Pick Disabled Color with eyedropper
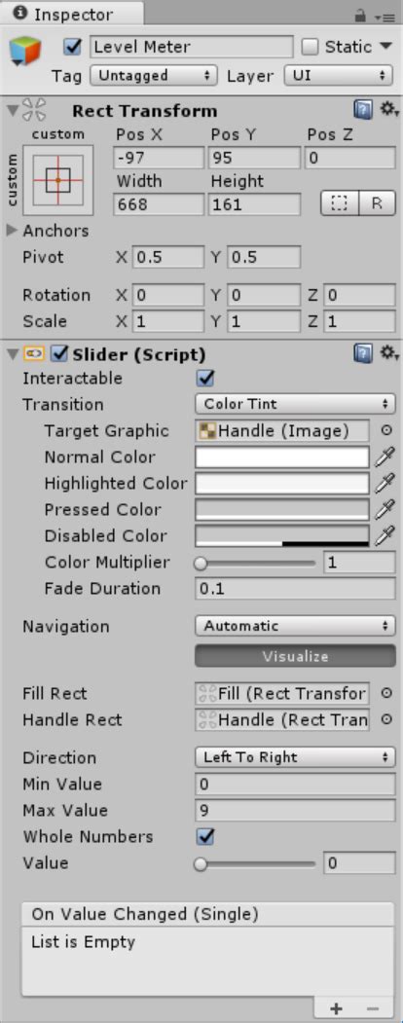Viewport: 403px width, 1023px height. click(385, 535)
